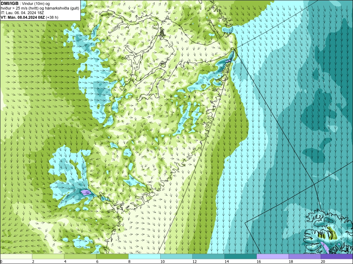Select the 2–4 m/s light green swatch
Screen dimensions: 353x264
click(x=48, y=256)
